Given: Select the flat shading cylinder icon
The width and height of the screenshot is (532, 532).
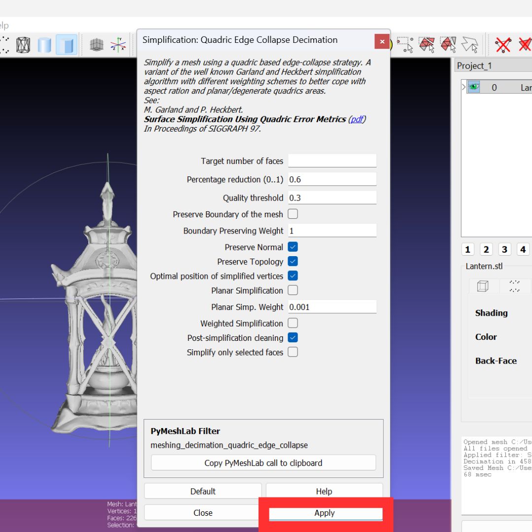Looking at the screenshot, I should [65, 44].
